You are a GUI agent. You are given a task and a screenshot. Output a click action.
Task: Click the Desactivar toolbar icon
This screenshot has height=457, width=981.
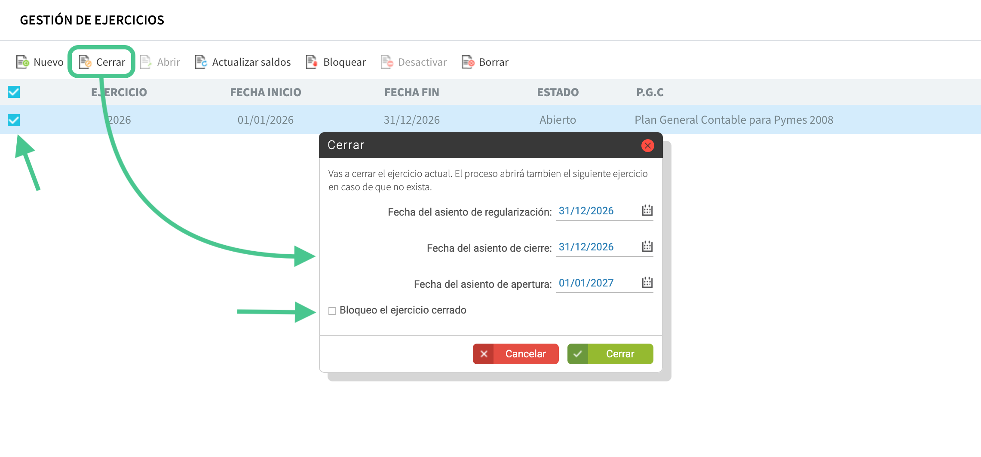point(387,62)
